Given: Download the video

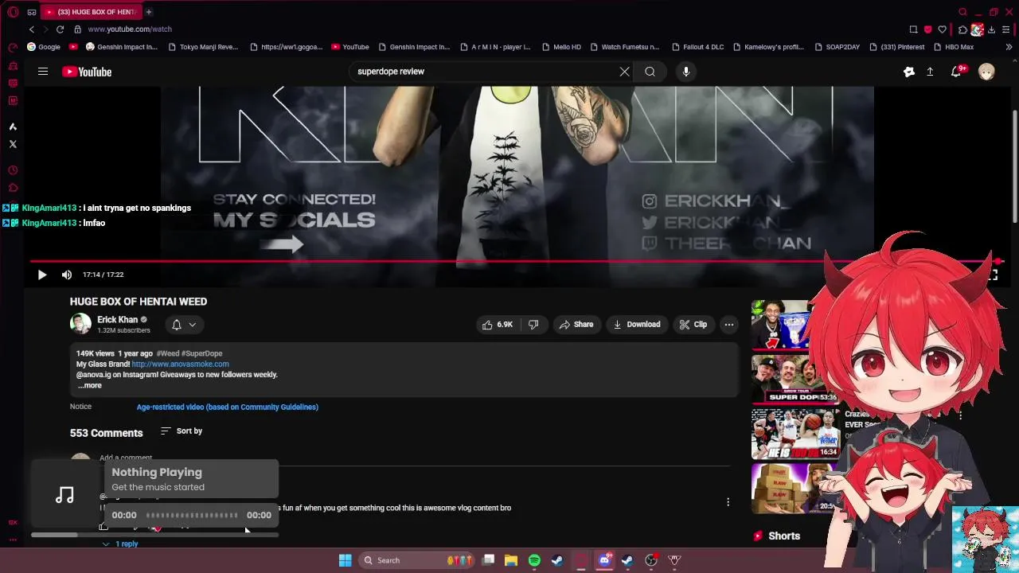Looking at the screenshot, I should click(637, 325).
